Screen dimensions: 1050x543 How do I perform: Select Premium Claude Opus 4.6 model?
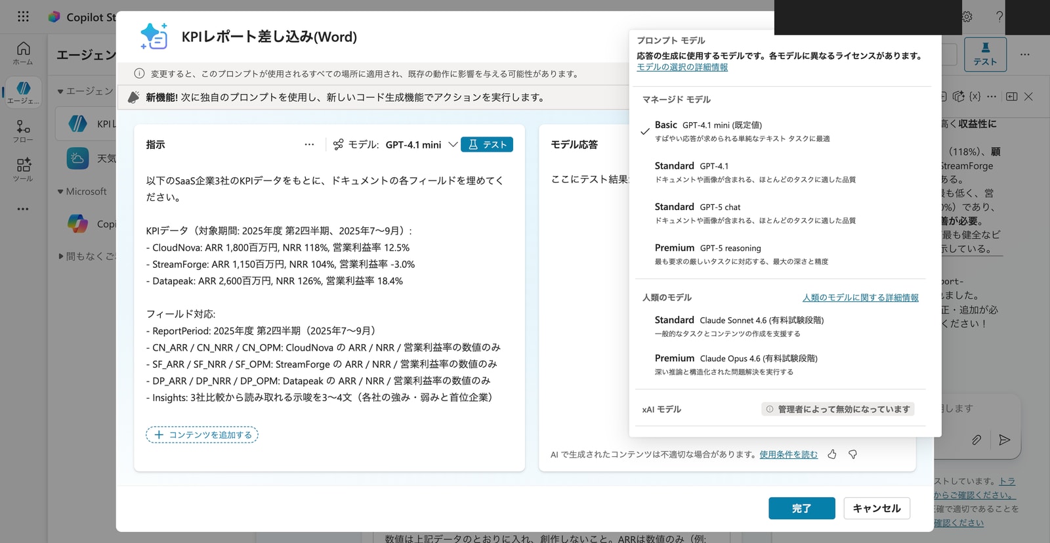pos(781,364)
